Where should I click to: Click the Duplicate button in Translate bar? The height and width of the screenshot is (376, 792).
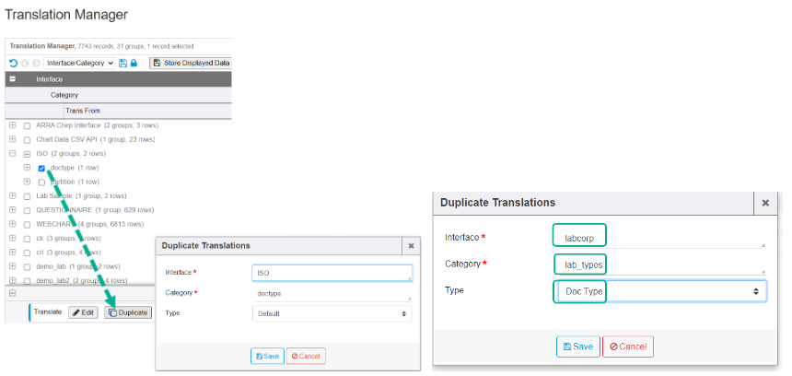pyautogui.click(x=127, y=312)
